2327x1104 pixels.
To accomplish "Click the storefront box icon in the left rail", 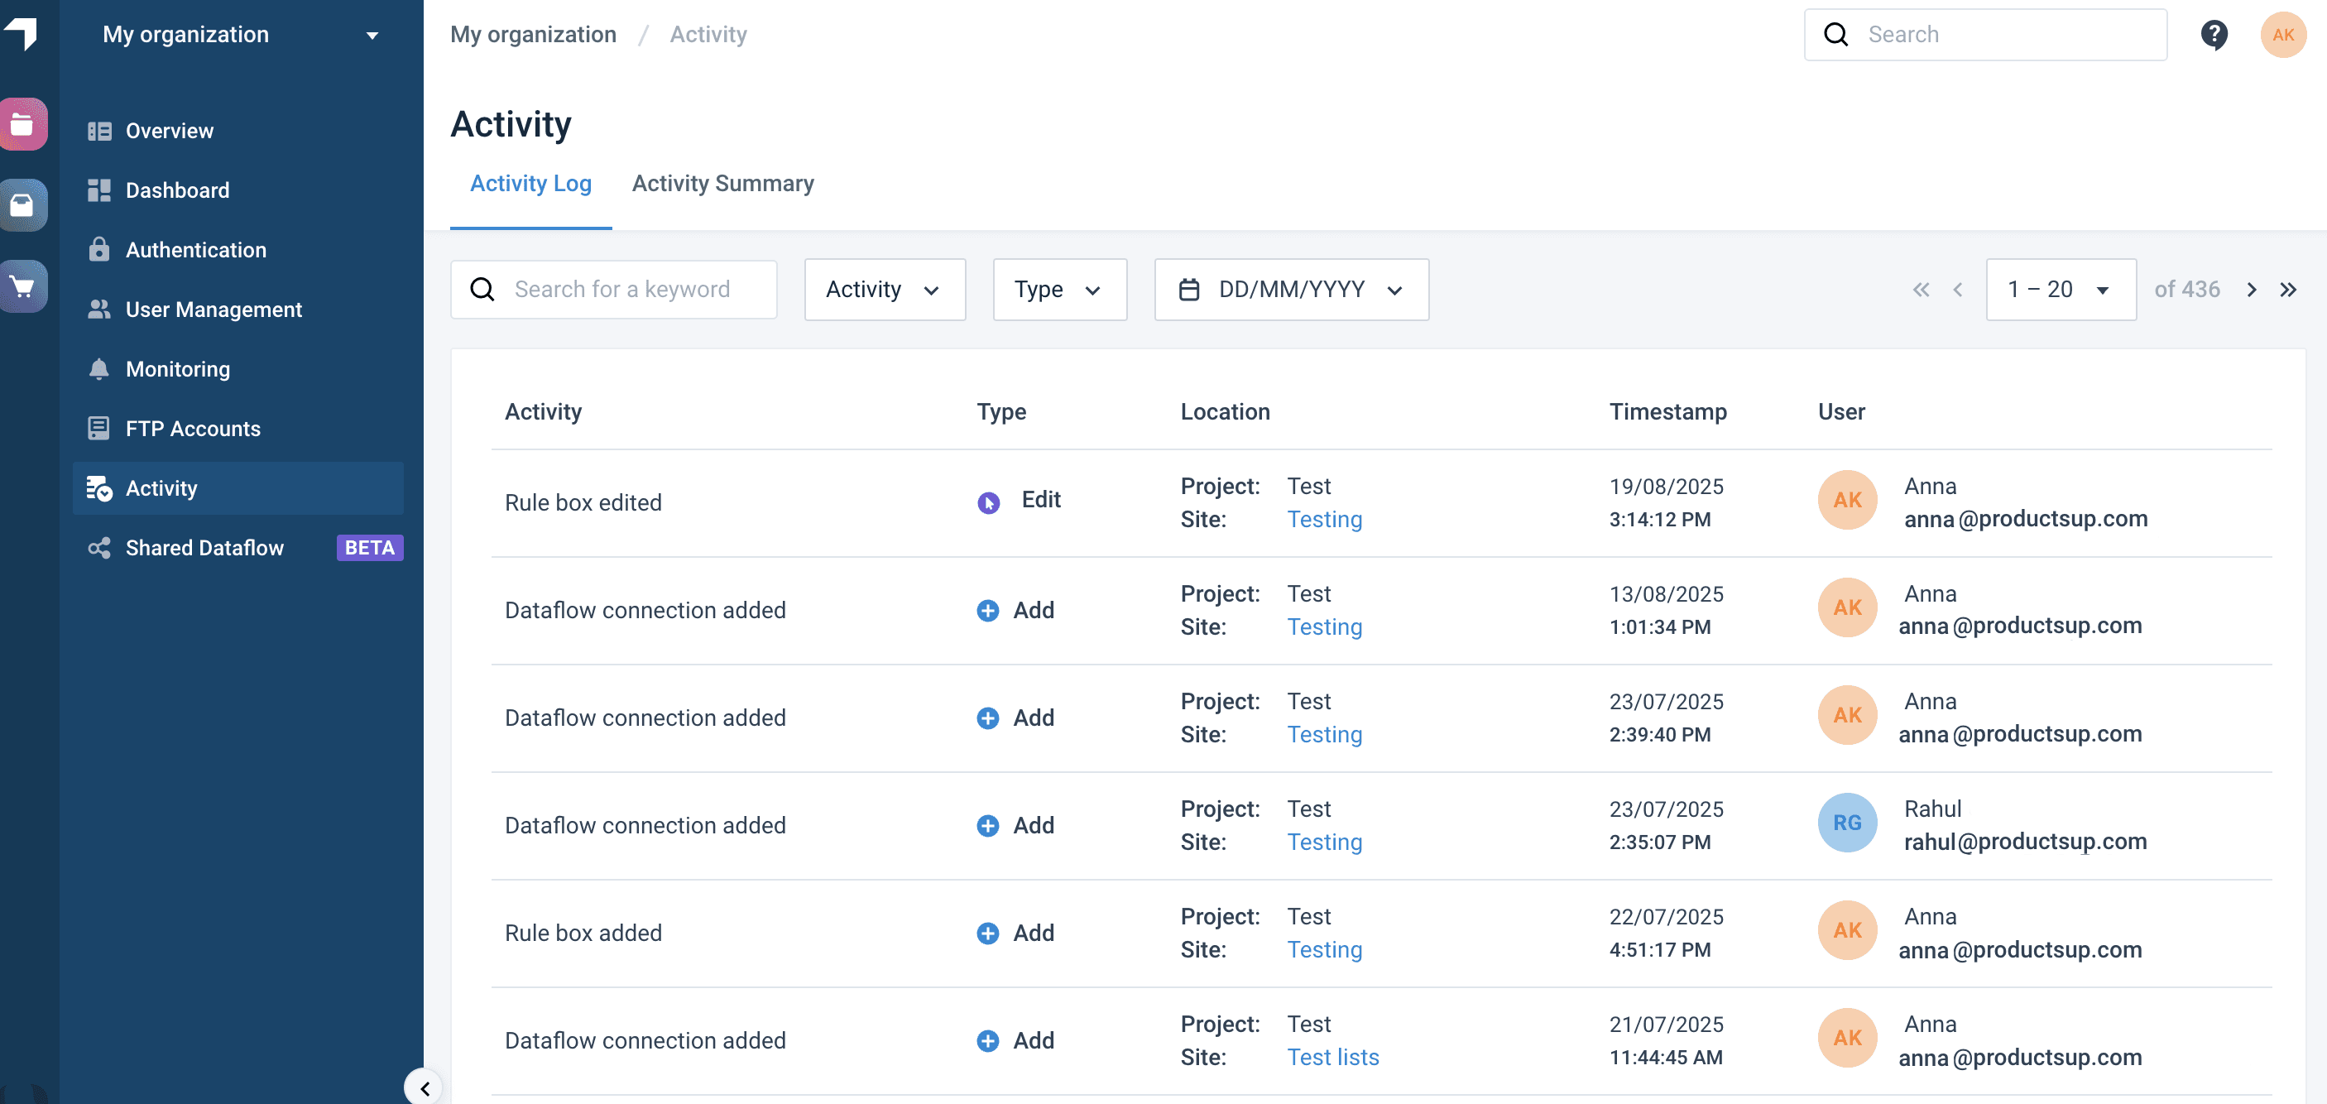I will [x=23, y=205].
